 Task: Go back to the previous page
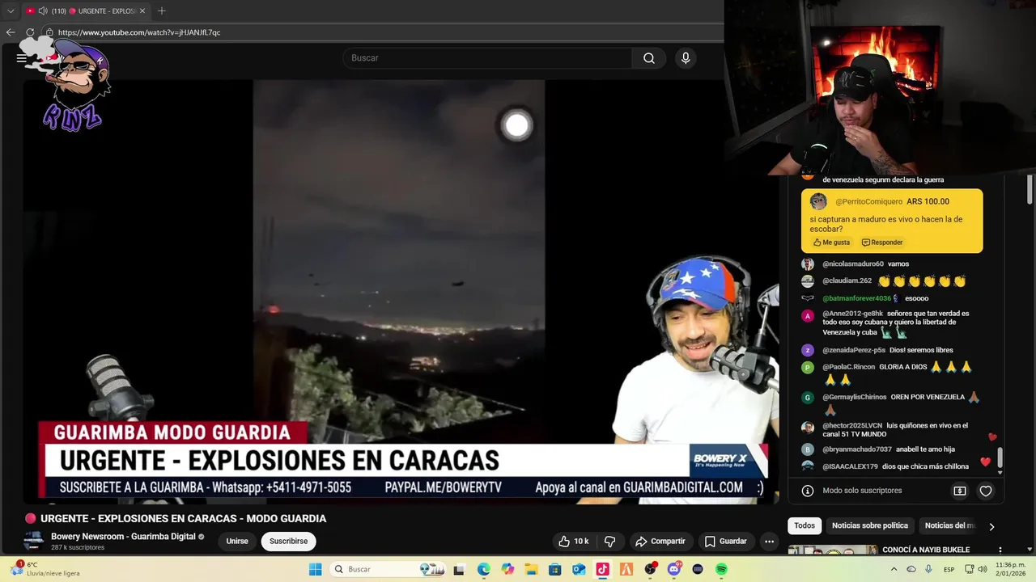11,32
